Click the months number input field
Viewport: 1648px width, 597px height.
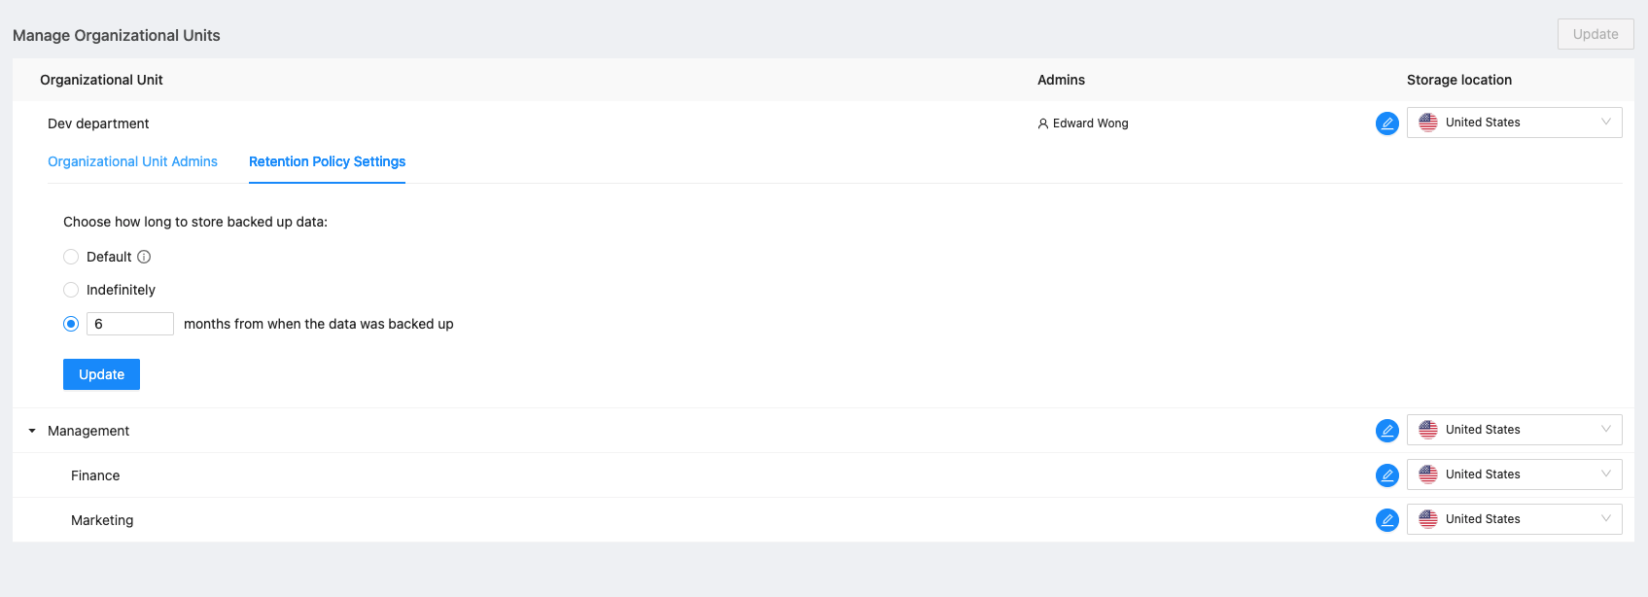pos(129,324)
